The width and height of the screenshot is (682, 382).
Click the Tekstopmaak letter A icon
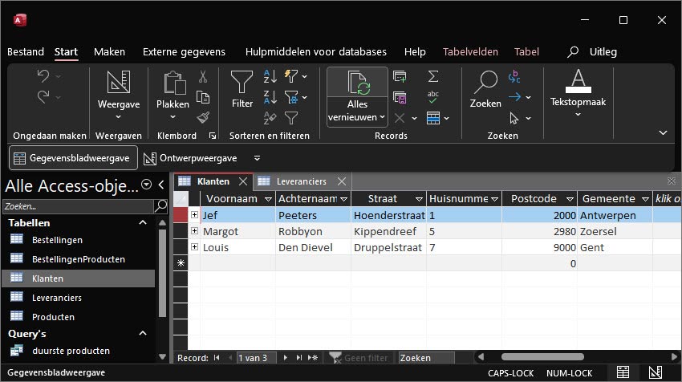pos(578,81)
